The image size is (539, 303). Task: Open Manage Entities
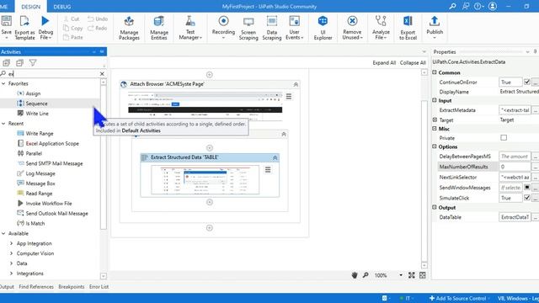[x=159, y=28]
